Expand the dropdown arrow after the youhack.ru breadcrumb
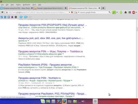 [x=72, y=80]
